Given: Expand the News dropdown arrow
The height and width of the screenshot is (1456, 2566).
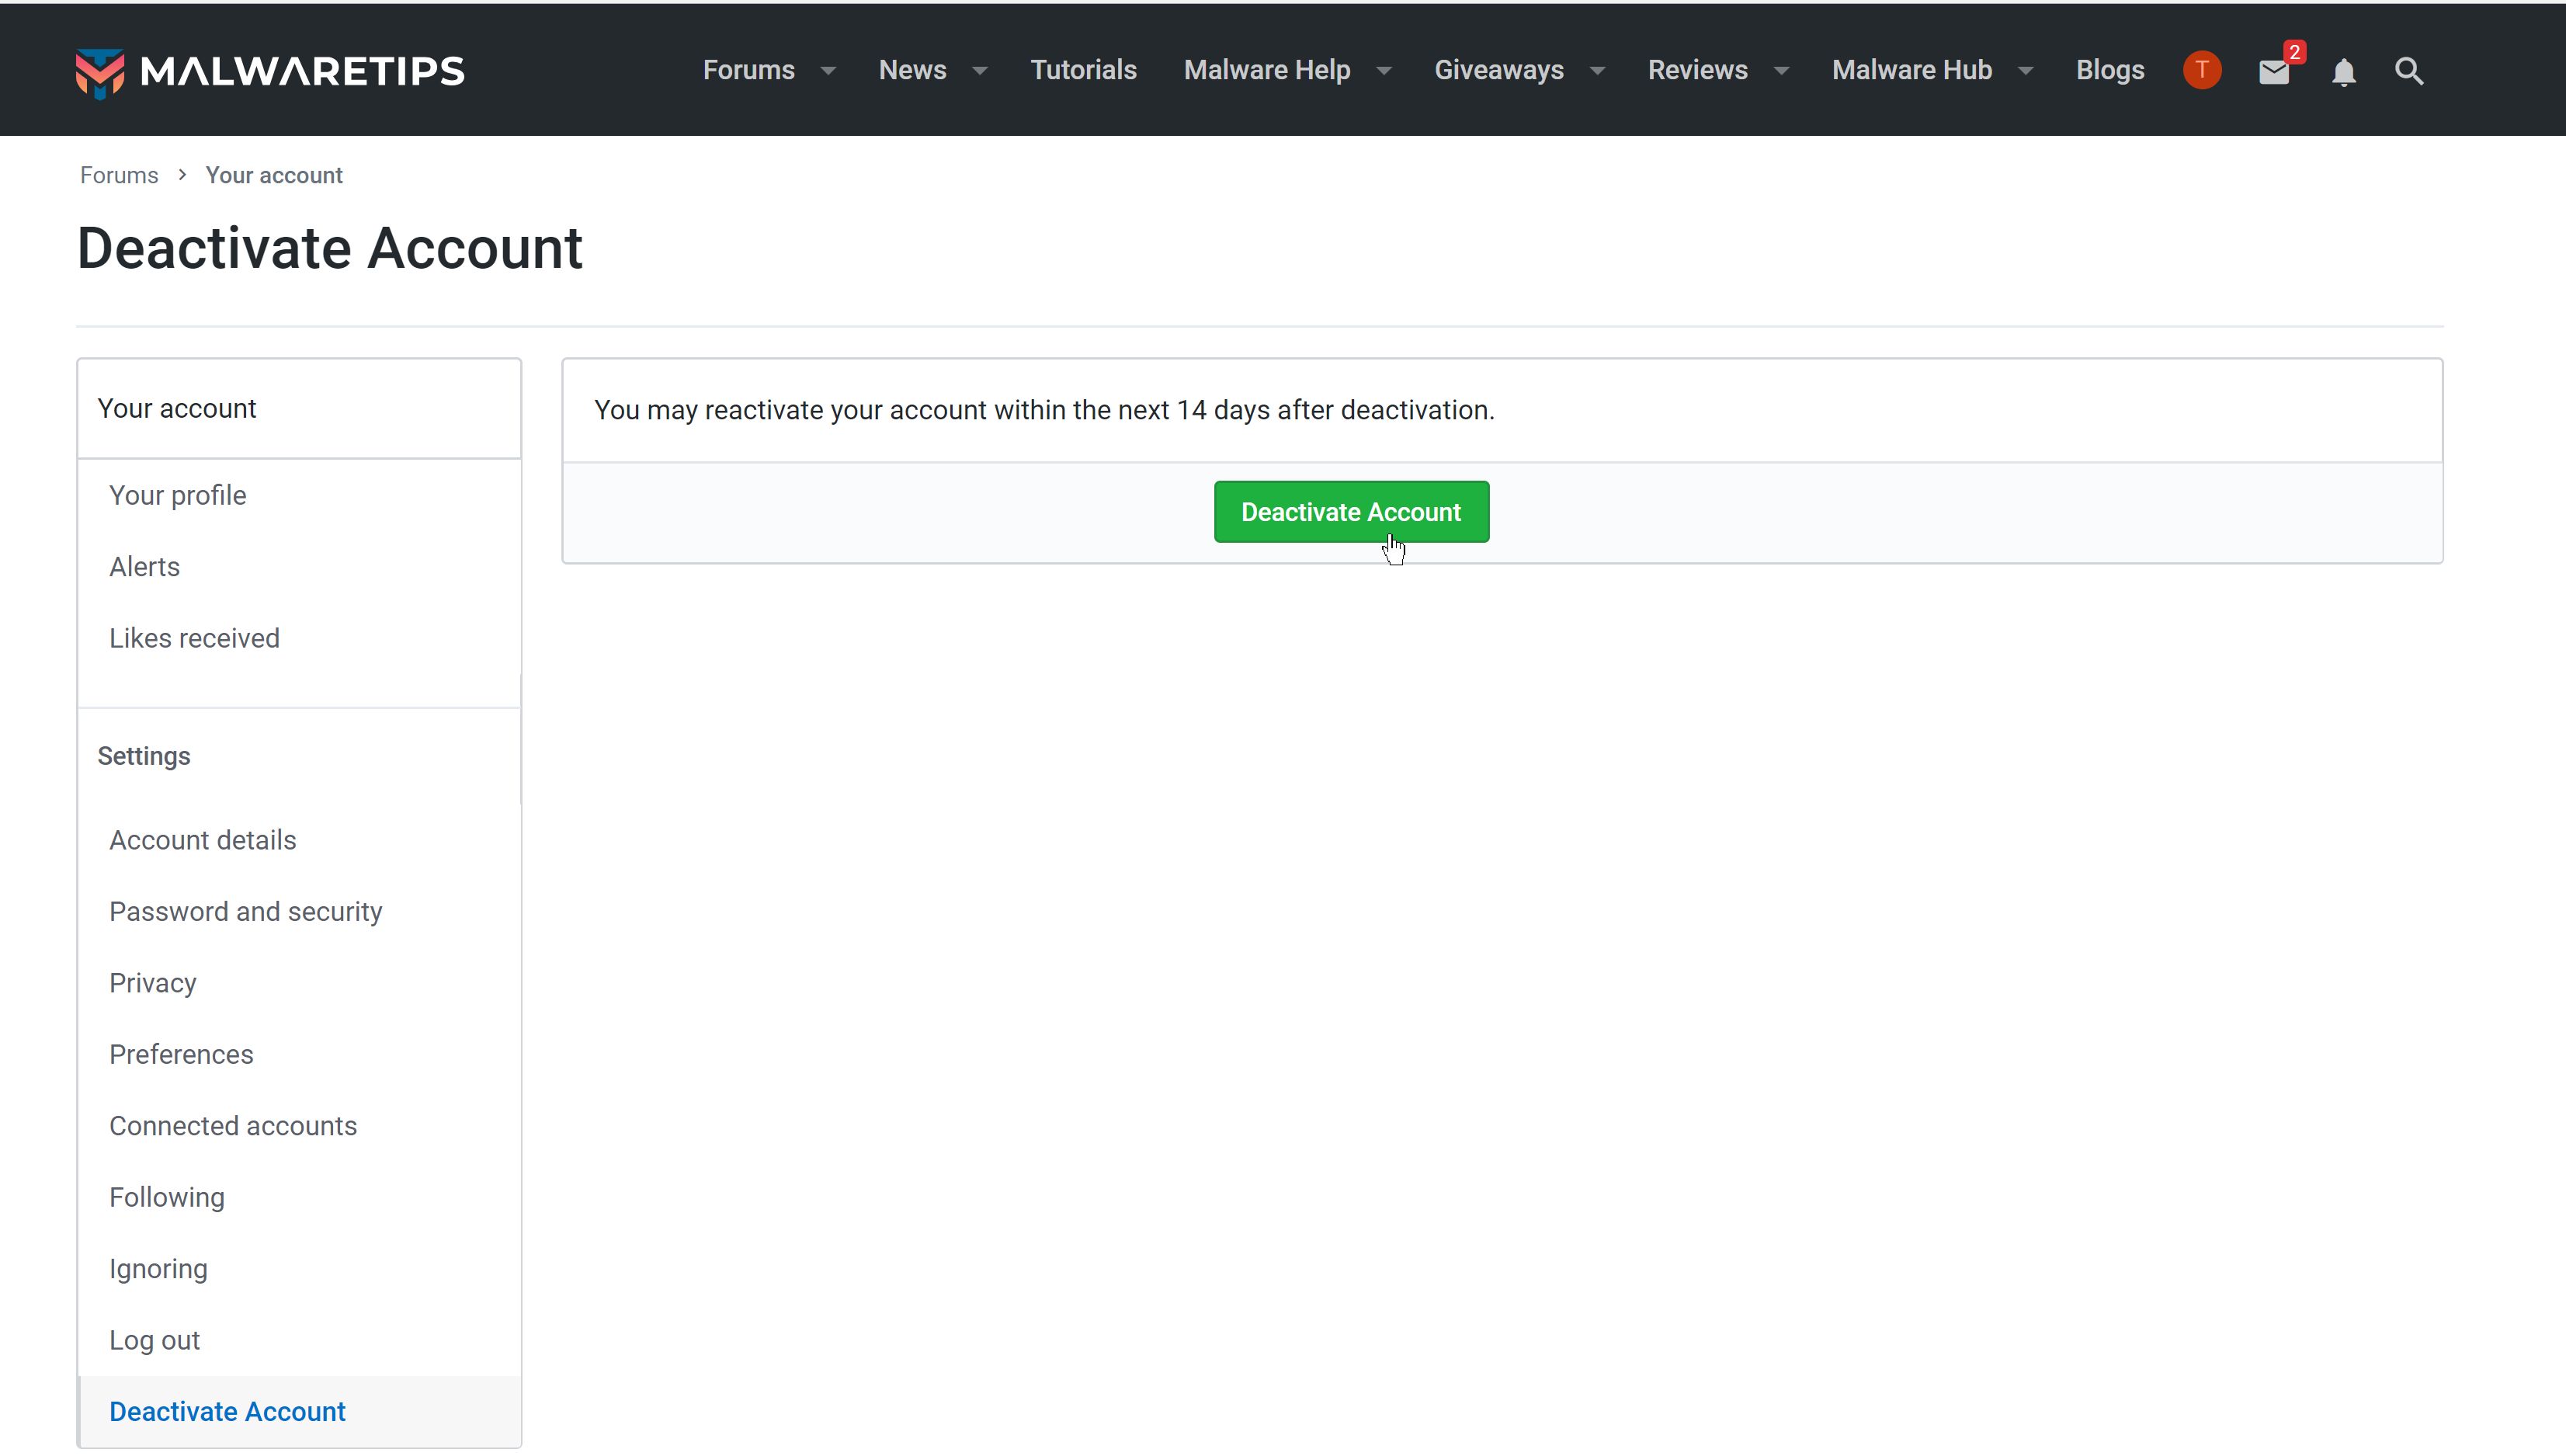Looking at the screenshot, I should pos(980,71).
